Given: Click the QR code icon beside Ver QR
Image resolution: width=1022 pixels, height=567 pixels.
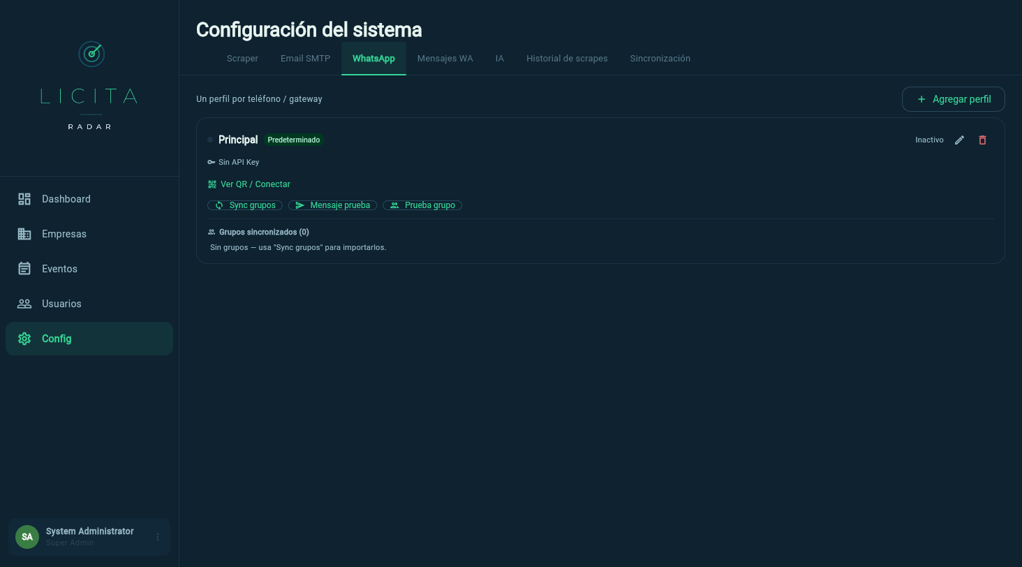Looking at the screenshot, I should pos(212,184).
